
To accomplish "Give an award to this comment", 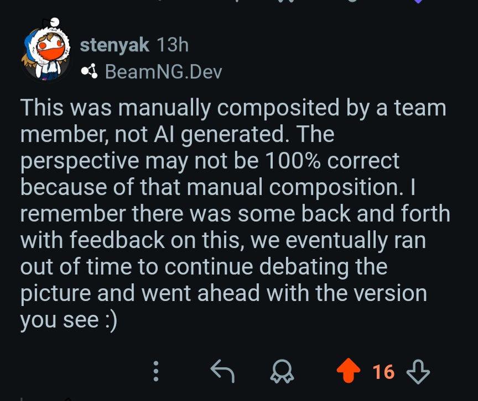I will pyautogui.click(x=282, y=372).
